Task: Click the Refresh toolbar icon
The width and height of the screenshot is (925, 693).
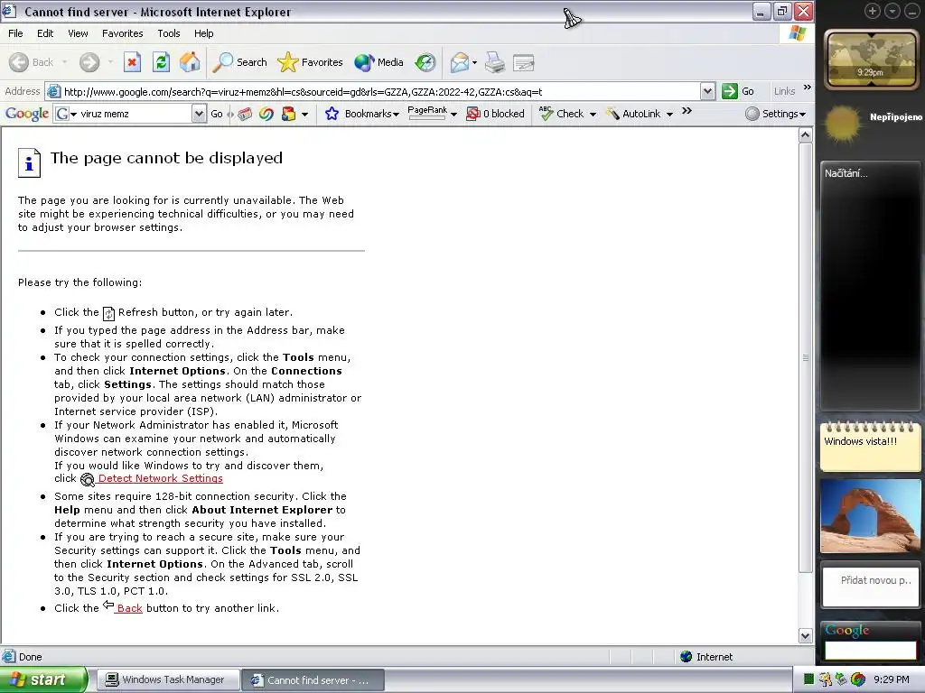Action: coord(161,62)
